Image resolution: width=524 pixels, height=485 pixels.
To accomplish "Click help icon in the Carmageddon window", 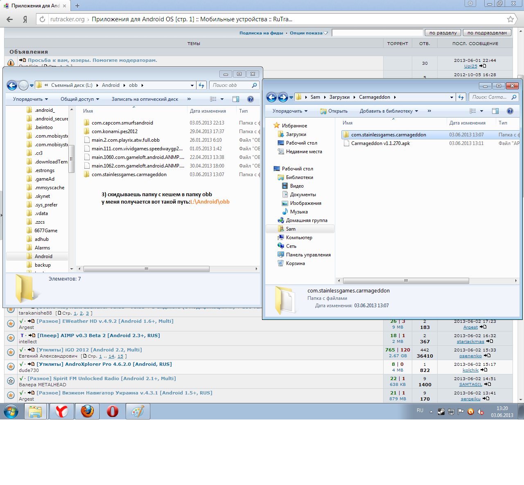I will [510, 111].
